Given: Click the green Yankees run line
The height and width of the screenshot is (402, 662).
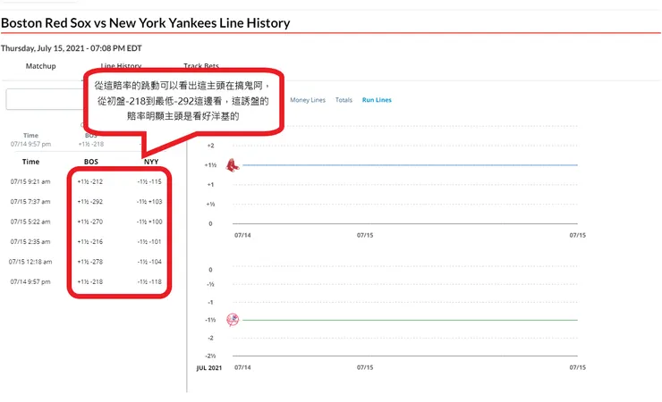Looking at the screenshot, I should point(410,320).
